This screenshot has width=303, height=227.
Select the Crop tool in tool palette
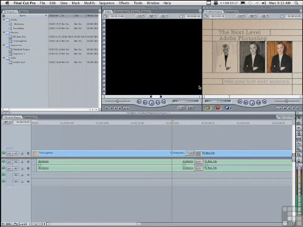point(299,155)
